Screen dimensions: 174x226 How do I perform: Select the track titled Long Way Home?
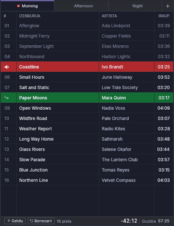tap(36, 139)
